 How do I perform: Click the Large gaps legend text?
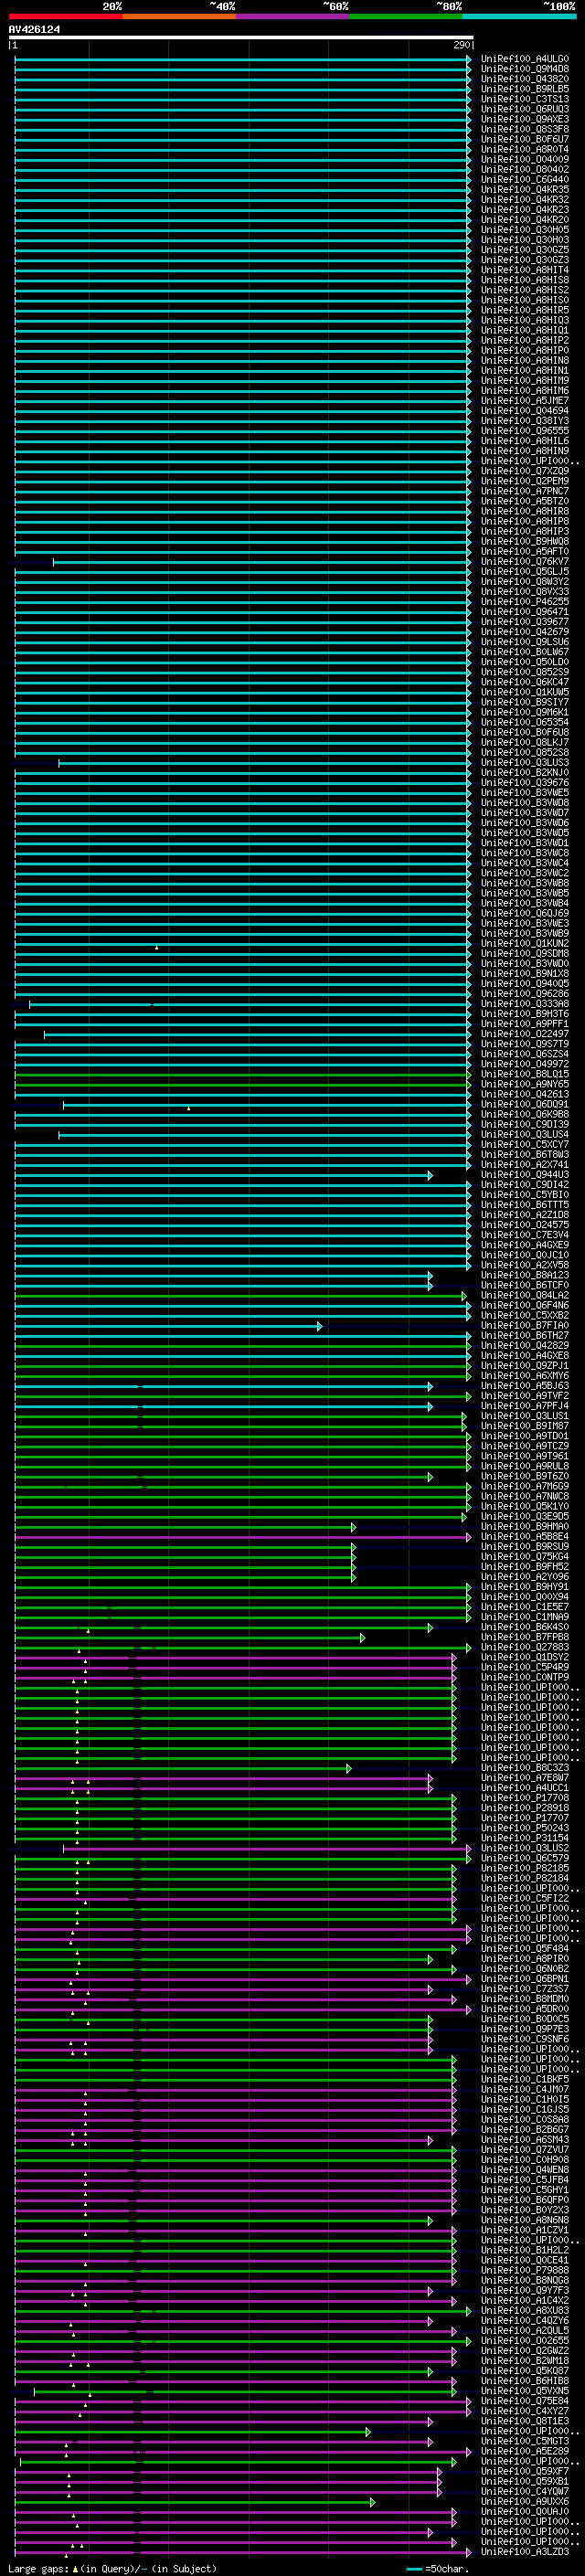click(112, 2569)
